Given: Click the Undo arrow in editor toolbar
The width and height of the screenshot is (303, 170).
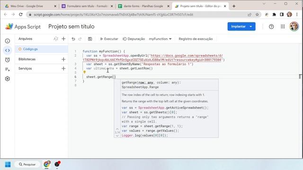Looking at the screenshot, I should (x=73, y=39).
